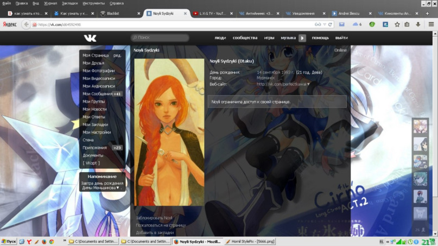This screenshot has width=438, height=246.
Task: Click the Мурманск city link
Action: [x=265, y=78]
